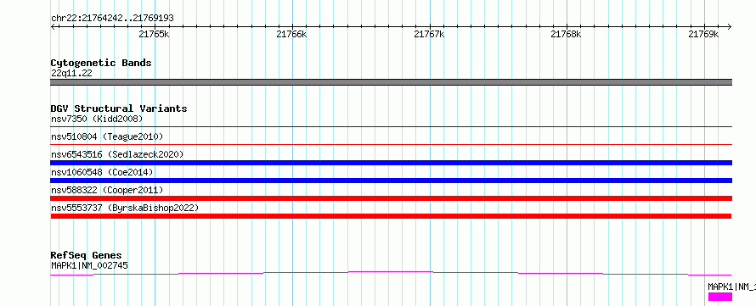Click the 22q11.22 band label
This screenshot has width=756, height=306.
(x=71, y=74)
